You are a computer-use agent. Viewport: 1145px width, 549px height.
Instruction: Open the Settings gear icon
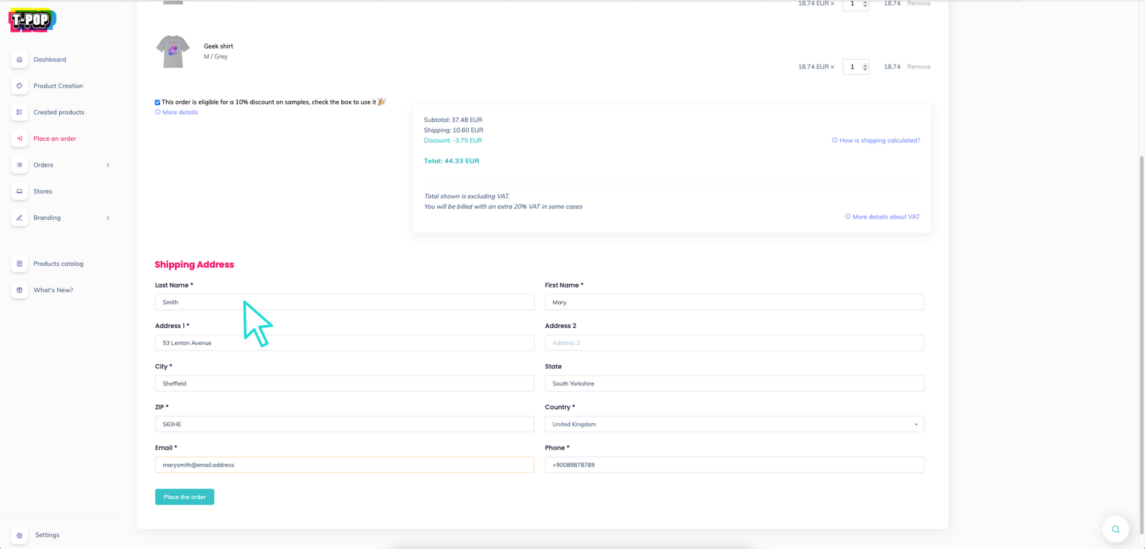[x=19, y=535]
